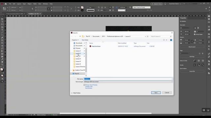Sort by the Name column header
The height and width of the screenshot is (118, 211).
[91, 43]
